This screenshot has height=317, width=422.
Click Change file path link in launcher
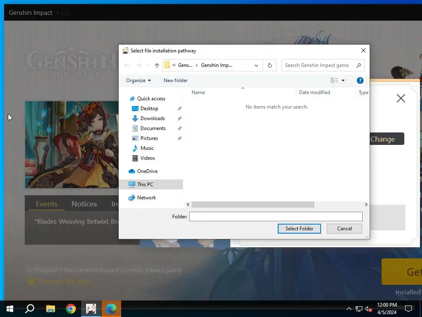pyautogui.click(x=59, y=282)
